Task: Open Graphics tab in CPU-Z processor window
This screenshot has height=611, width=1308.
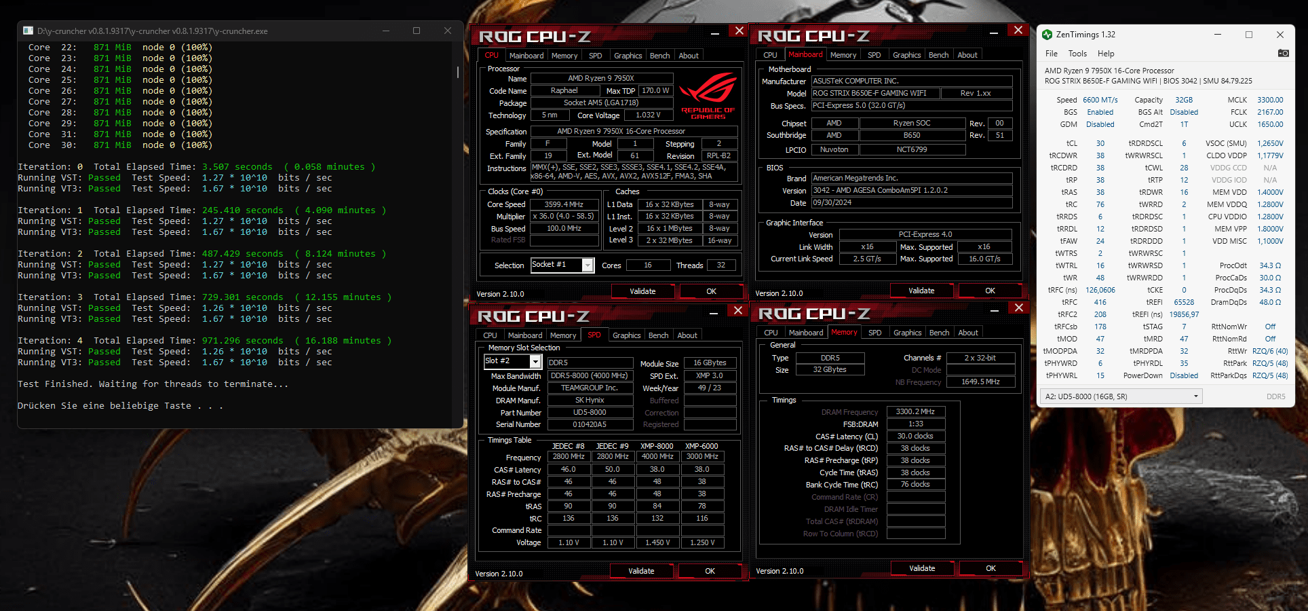Action: pos(628,56)
